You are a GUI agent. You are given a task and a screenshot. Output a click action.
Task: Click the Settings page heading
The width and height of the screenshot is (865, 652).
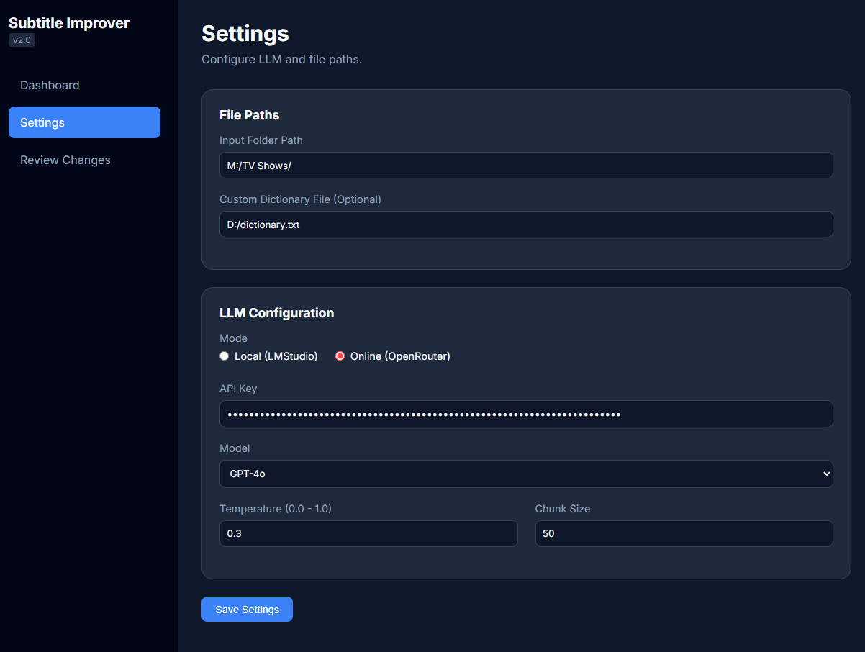245,34
